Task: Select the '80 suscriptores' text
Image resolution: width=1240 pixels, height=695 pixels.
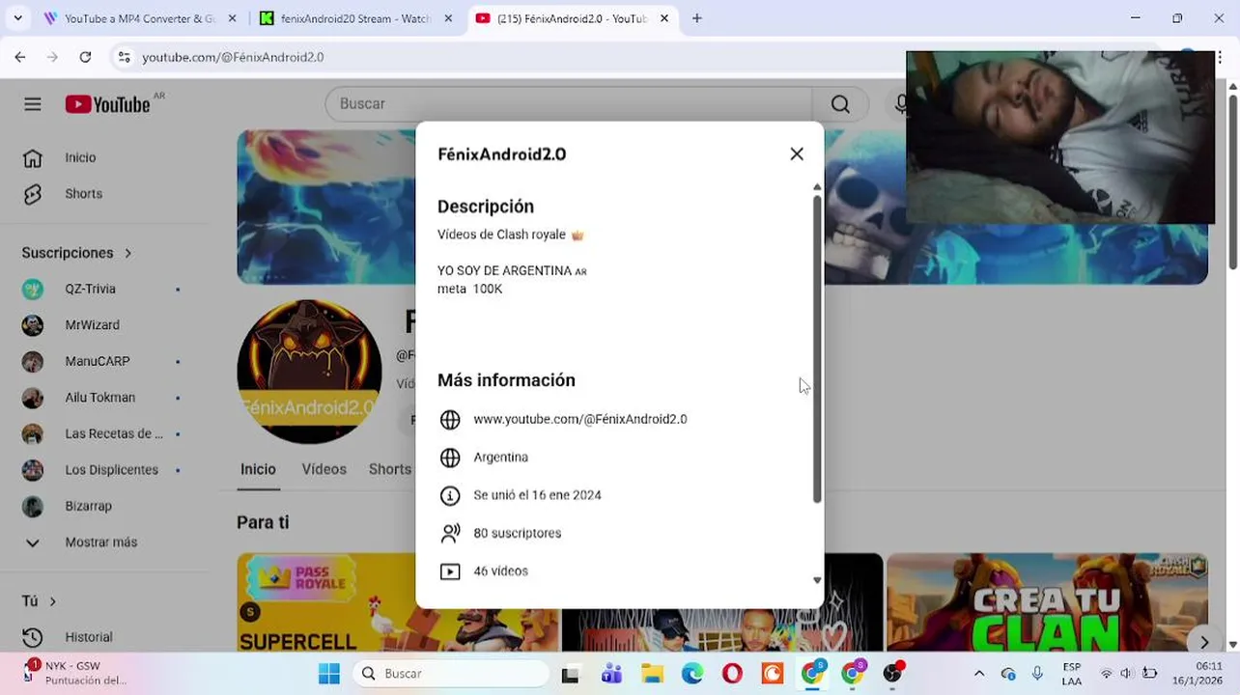Action: [517, 533]
